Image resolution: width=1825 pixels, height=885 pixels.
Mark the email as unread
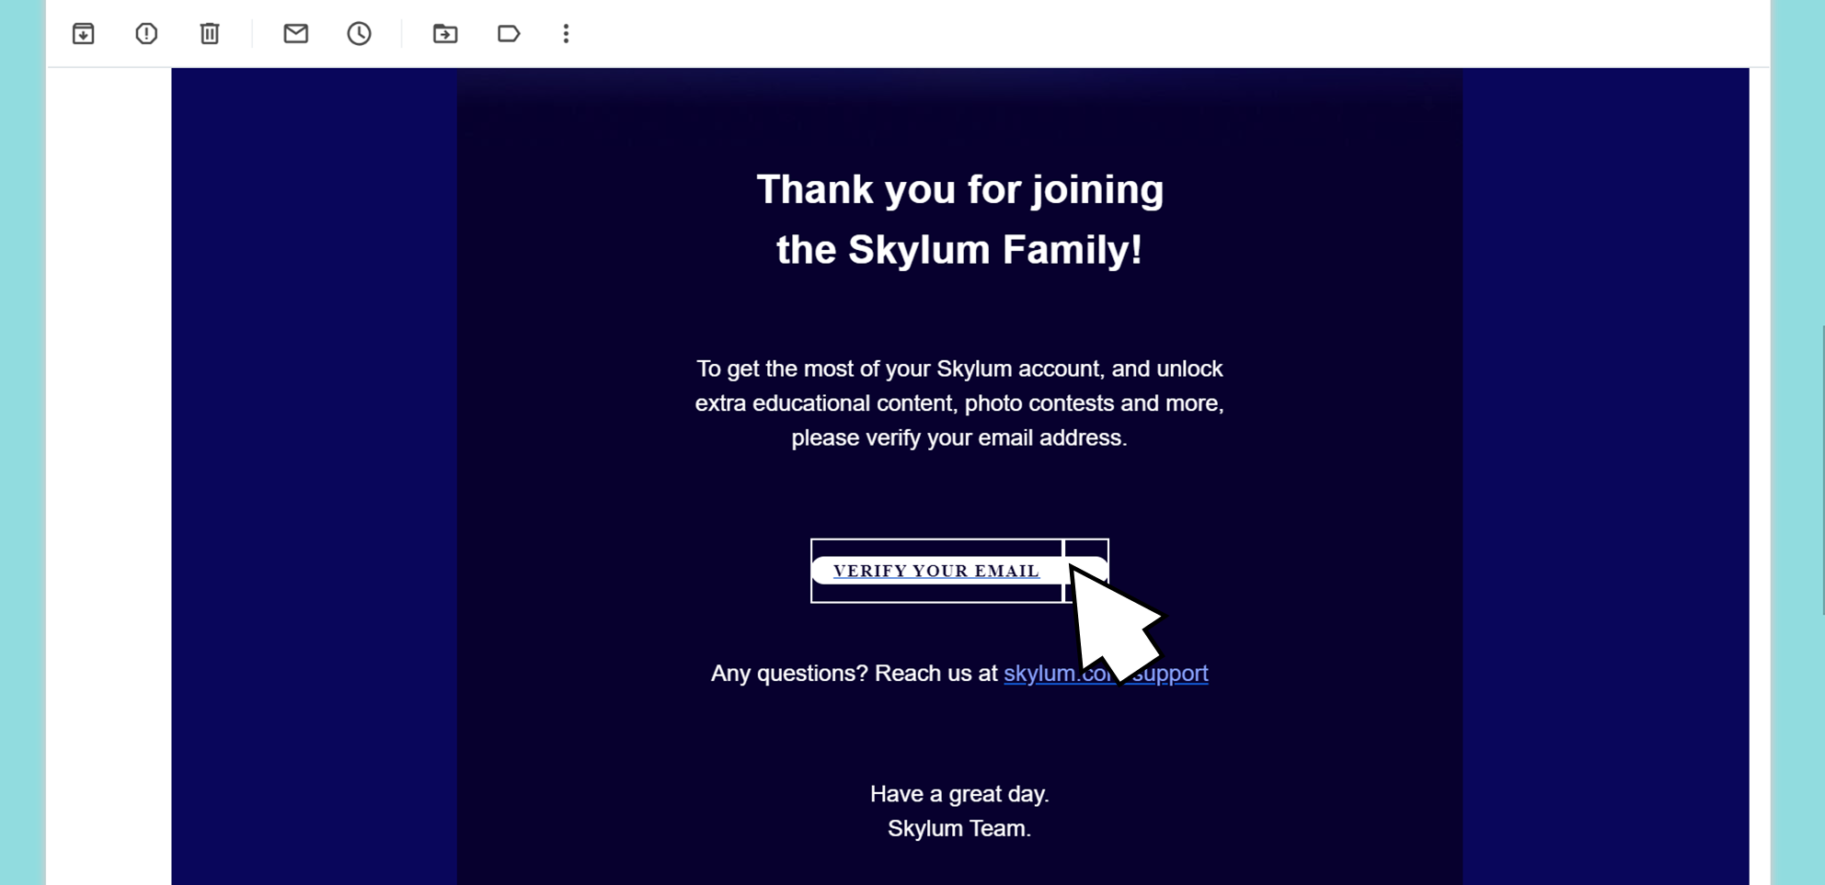[x=295, y=34]
